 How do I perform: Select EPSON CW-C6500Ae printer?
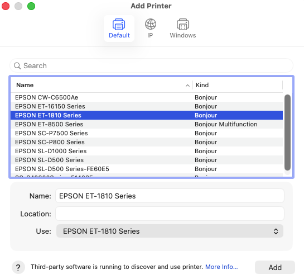[147, 97]
